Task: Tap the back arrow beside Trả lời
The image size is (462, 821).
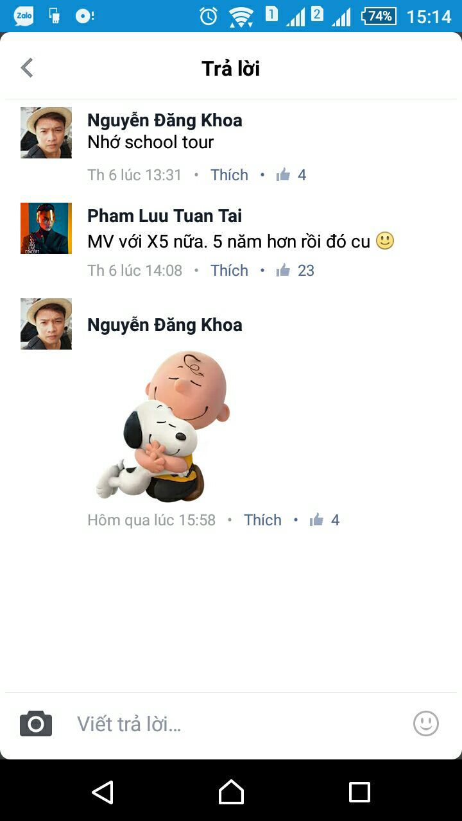Action: [27, 68]
